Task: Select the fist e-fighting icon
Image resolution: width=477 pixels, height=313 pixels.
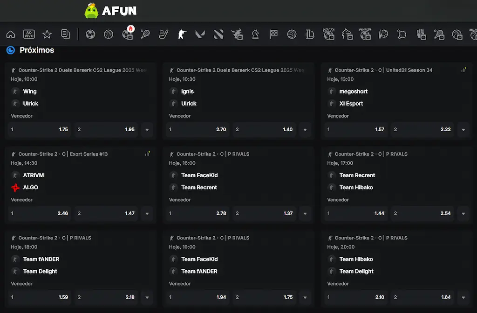Action: [421, 34]
